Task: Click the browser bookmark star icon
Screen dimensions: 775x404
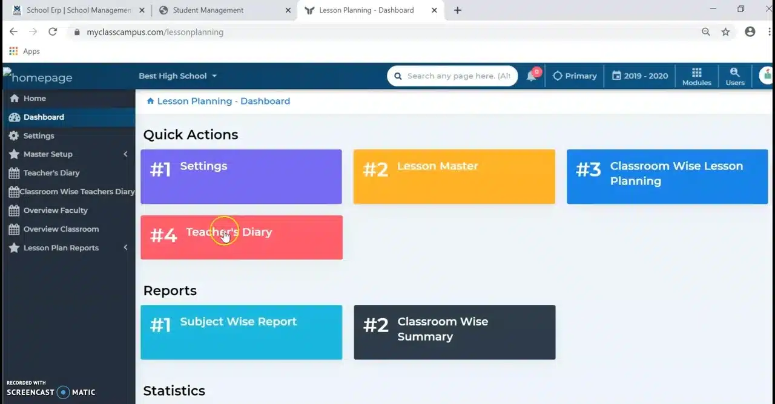Action: coord(725,32)
